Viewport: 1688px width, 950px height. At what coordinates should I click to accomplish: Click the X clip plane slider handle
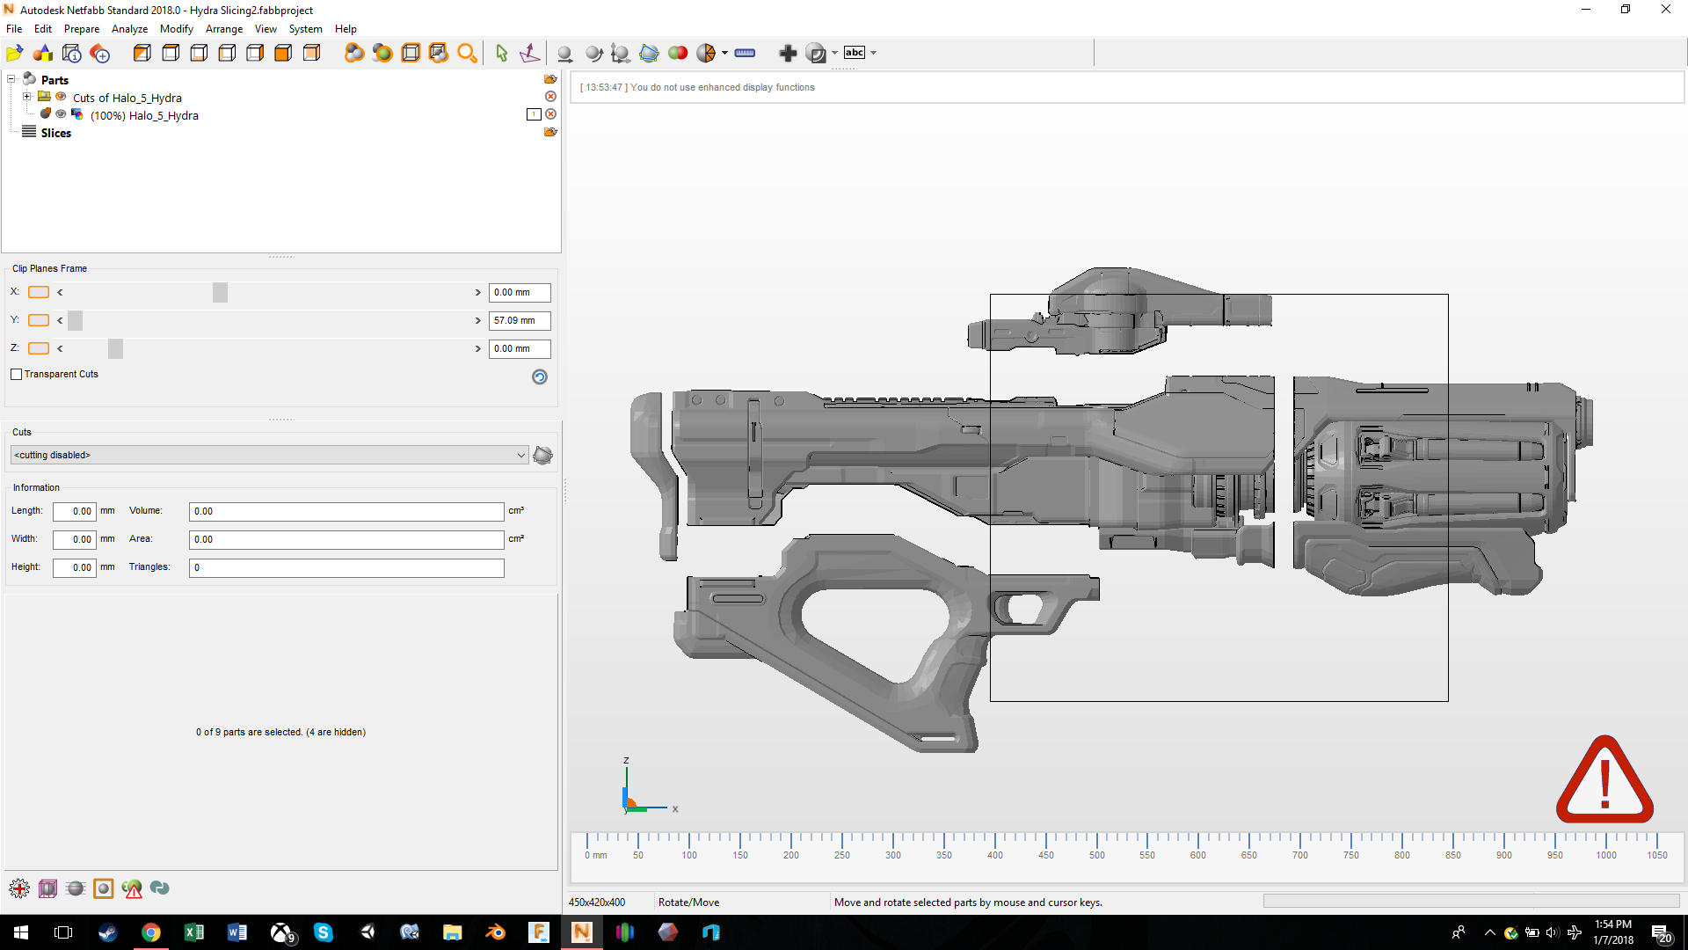(x=220, y=292)
